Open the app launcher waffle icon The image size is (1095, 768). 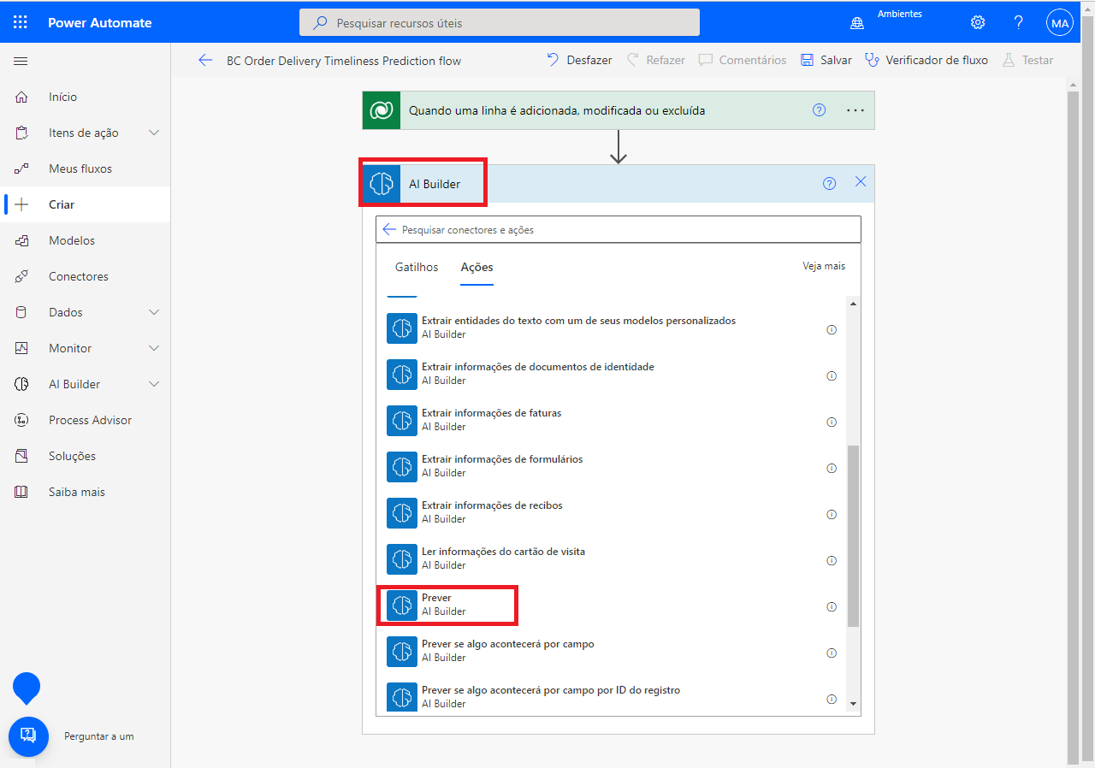tap(21, 22)
